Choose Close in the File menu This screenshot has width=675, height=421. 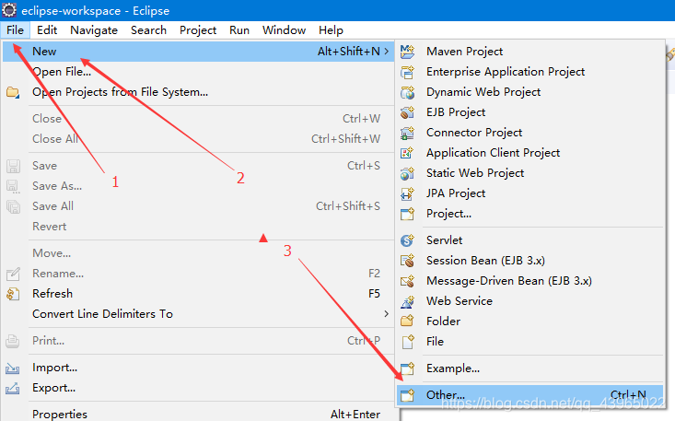point(47,119)
